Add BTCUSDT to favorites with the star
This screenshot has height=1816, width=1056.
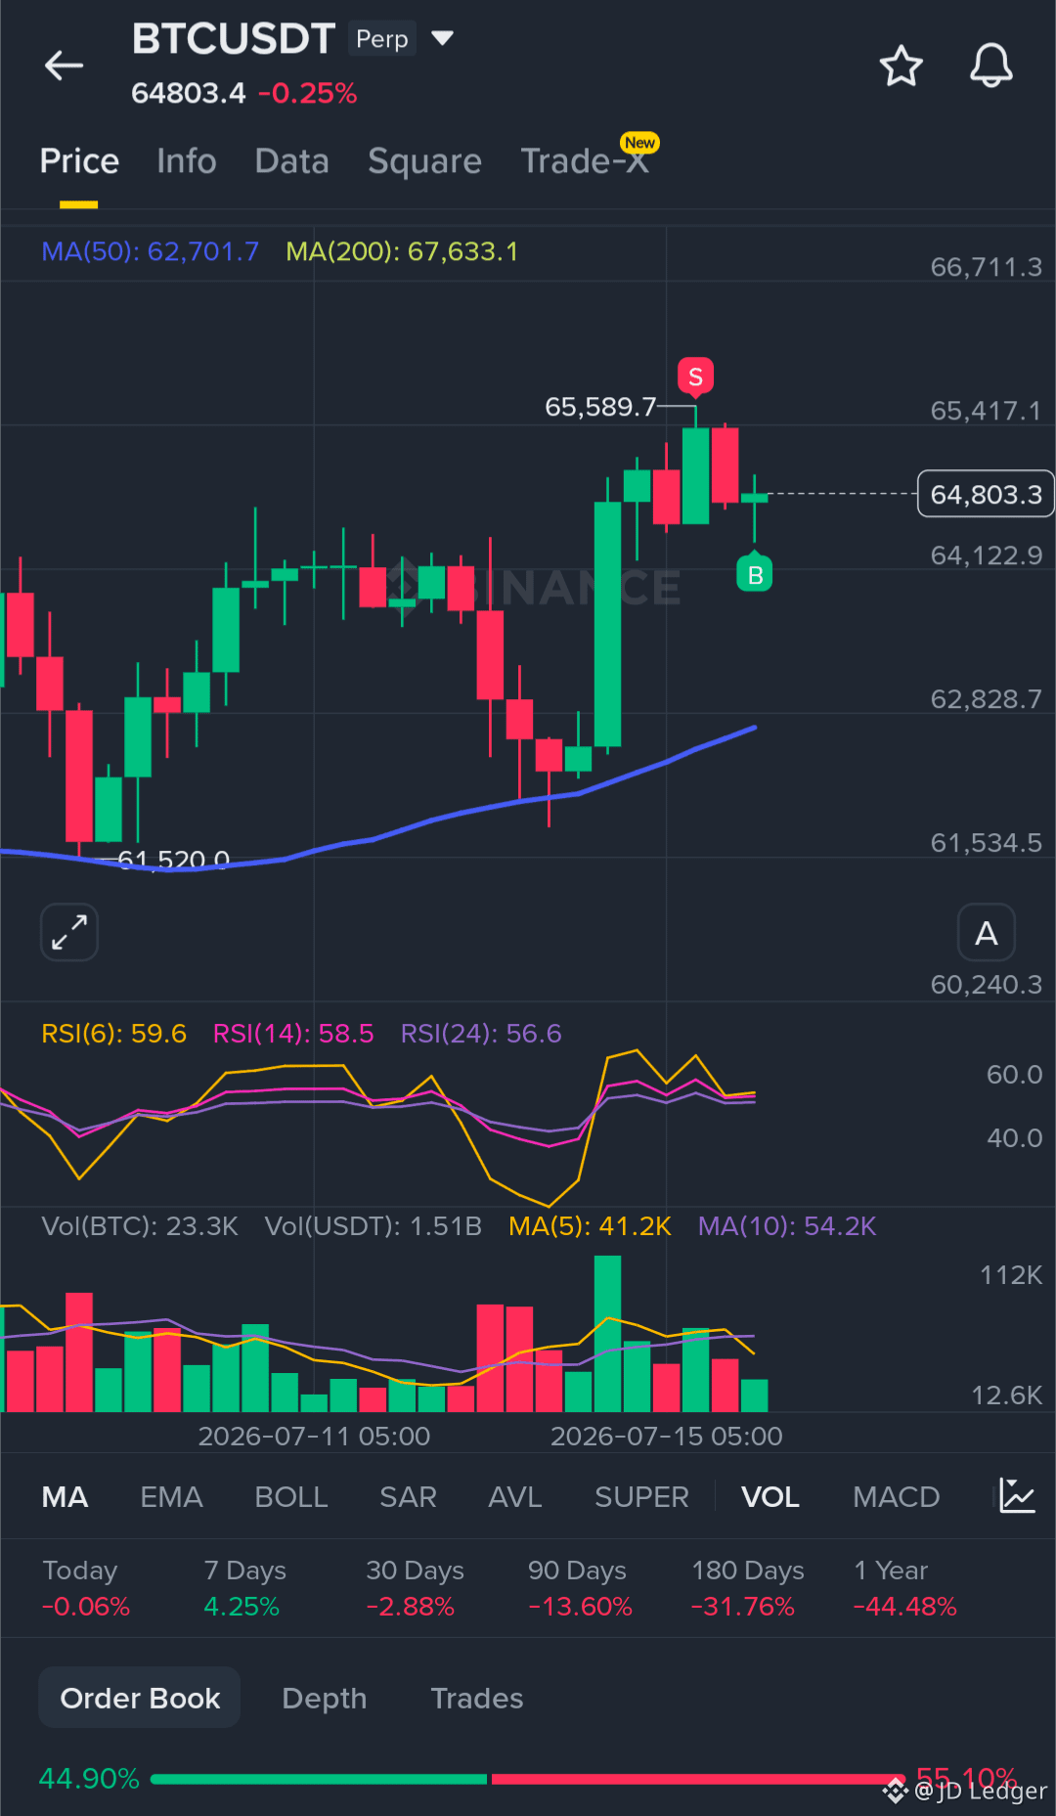901,66
